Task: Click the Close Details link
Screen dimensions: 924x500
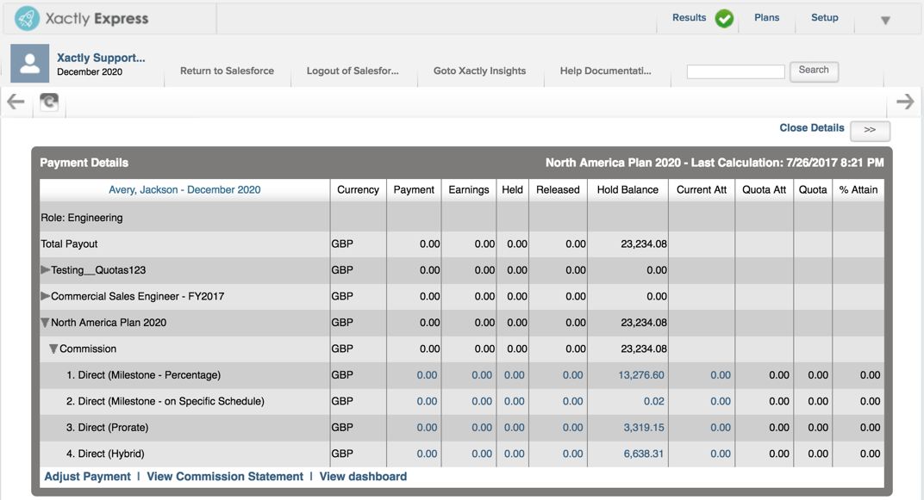Action: pos(811,127)
